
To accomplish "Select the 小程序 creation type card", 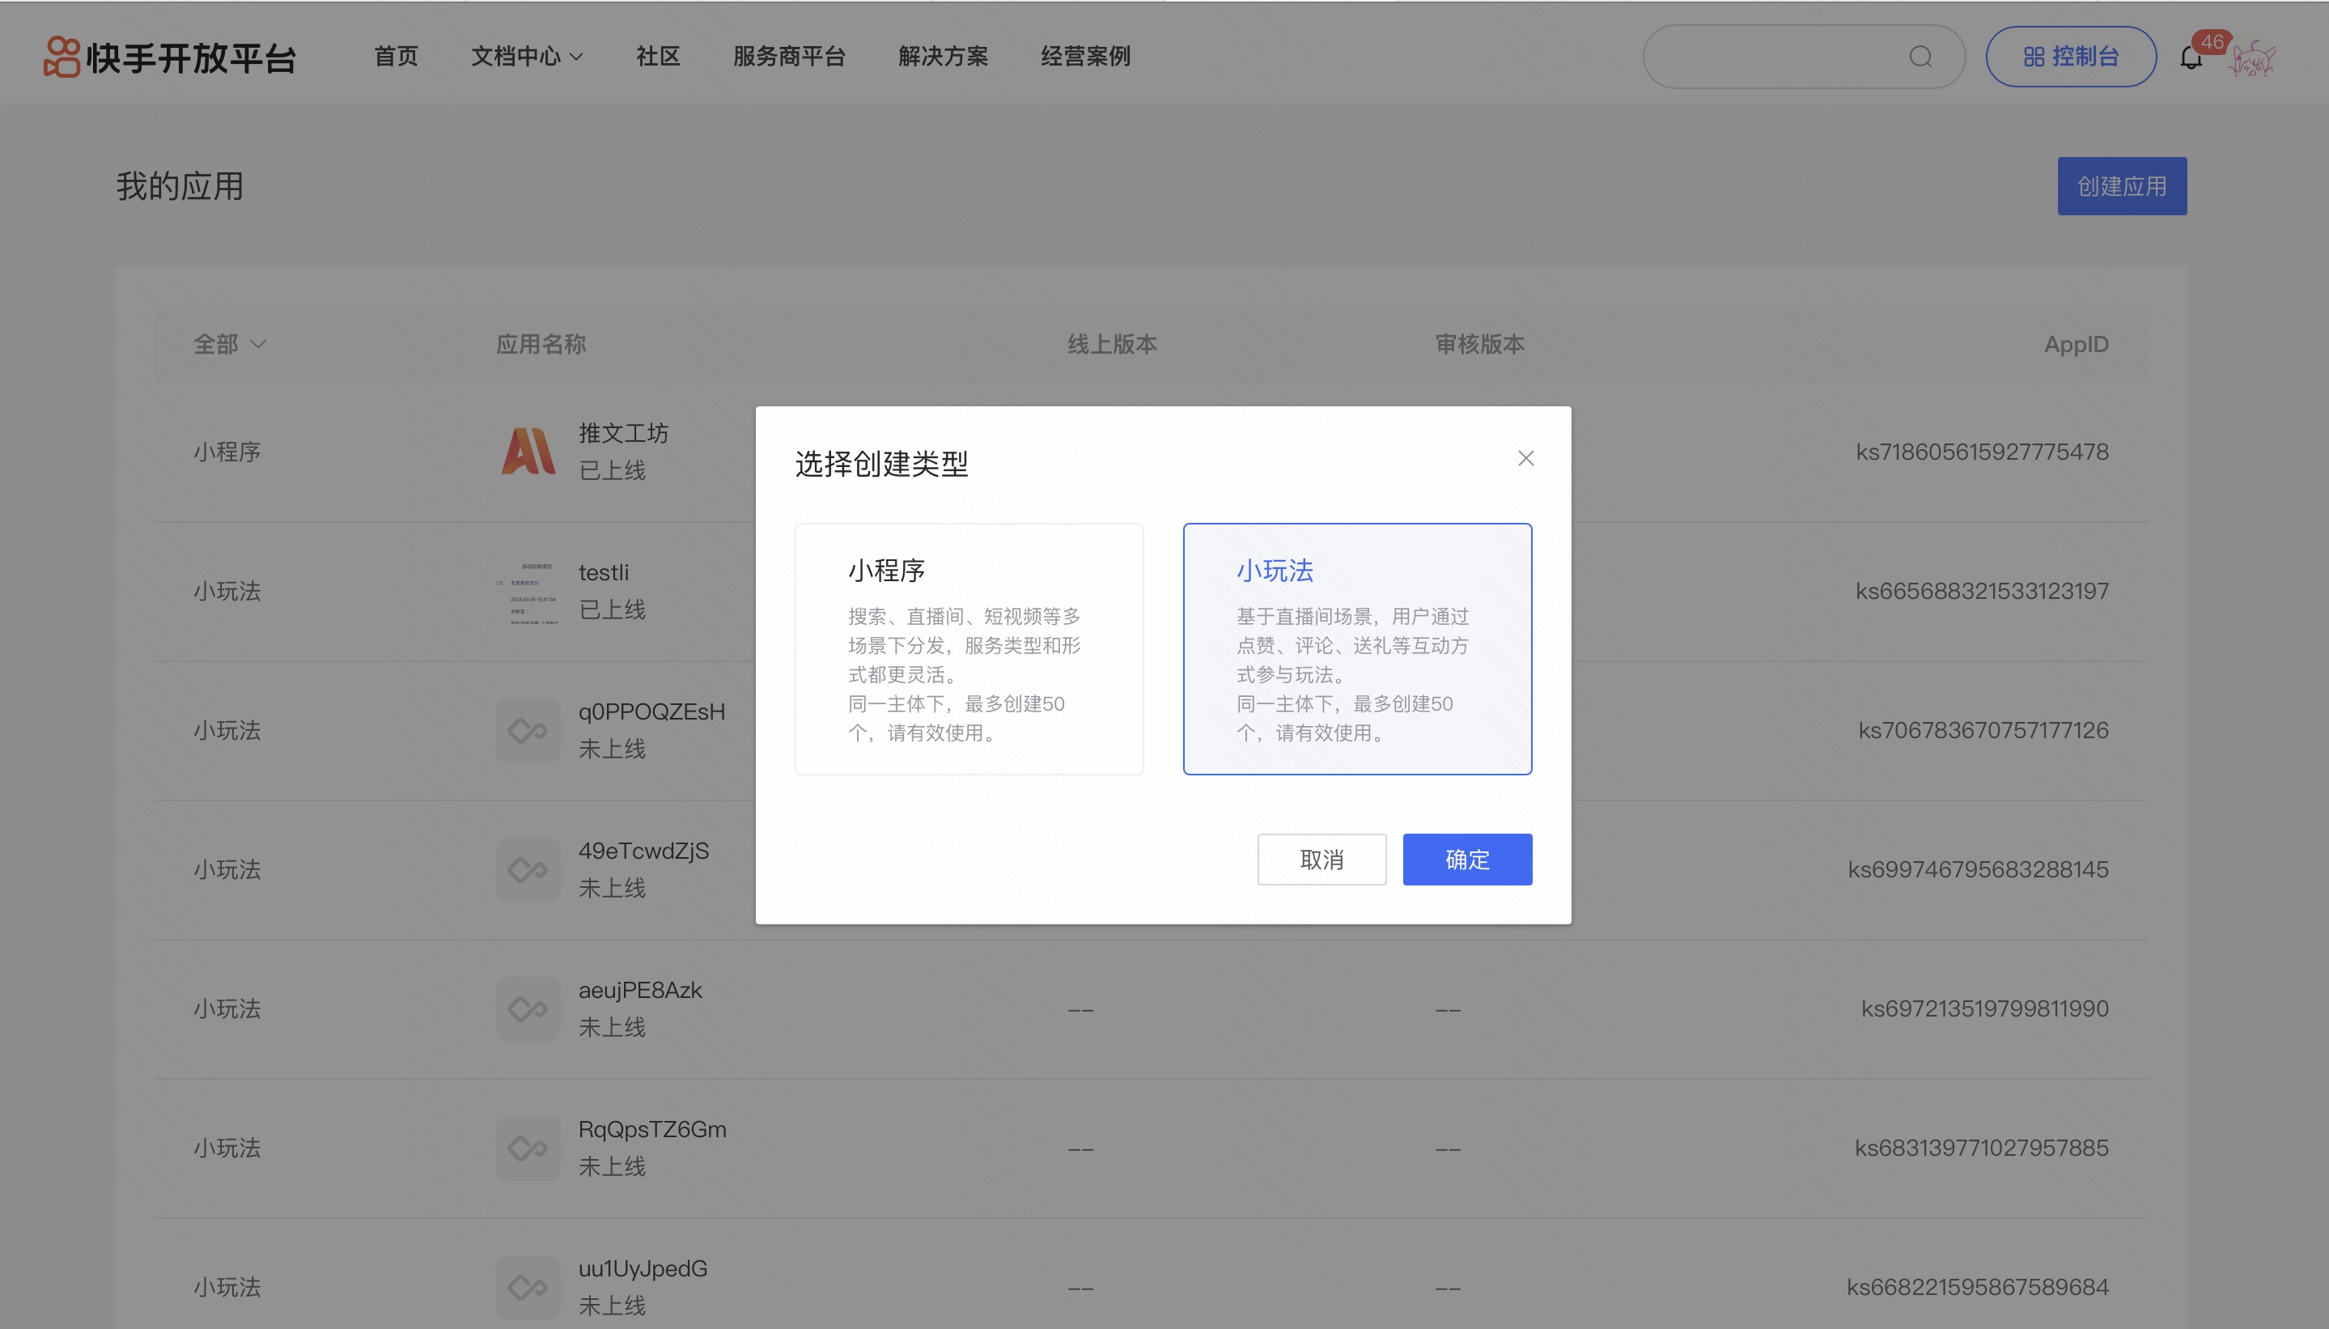I will coord(969,648).
